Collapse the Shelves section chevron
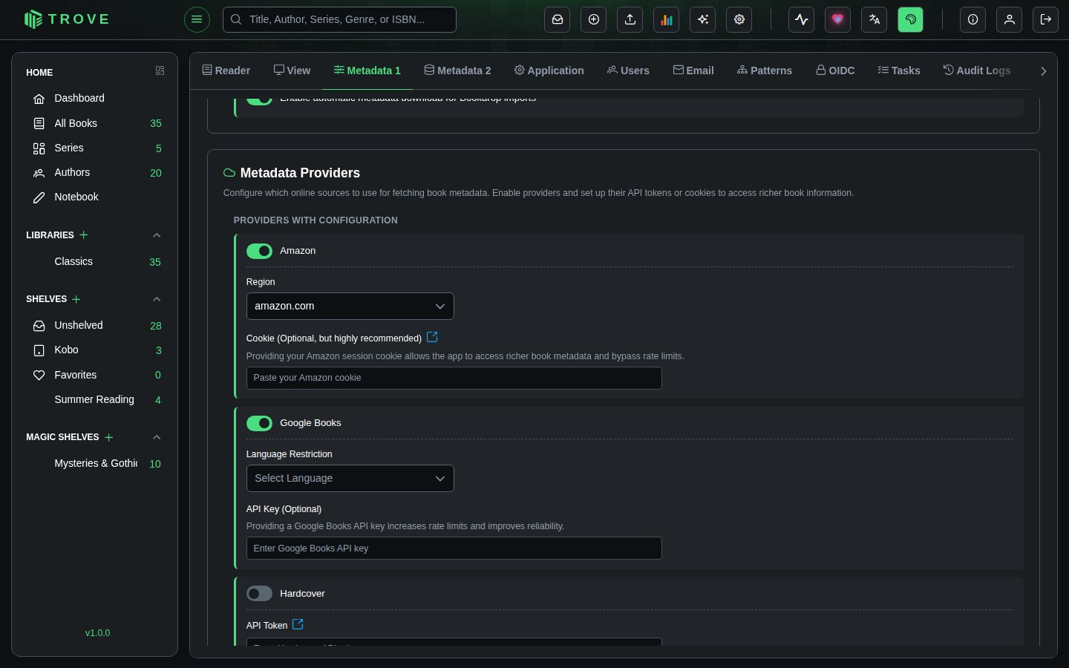The width and height of the screenshot is (1069, 668). (157, 299)
